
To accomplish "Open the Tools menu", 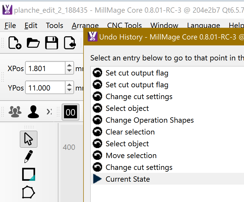I will 54,26.
